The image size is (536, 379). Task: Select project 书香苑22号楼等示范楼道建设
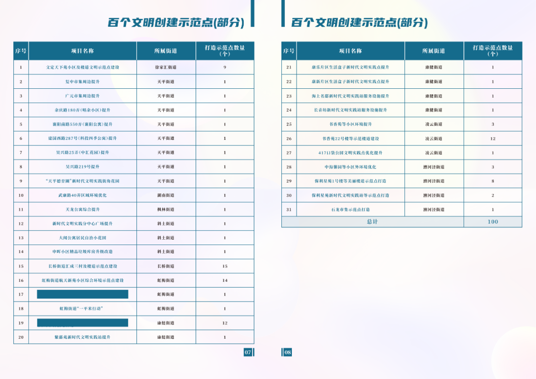click(350, 139)
